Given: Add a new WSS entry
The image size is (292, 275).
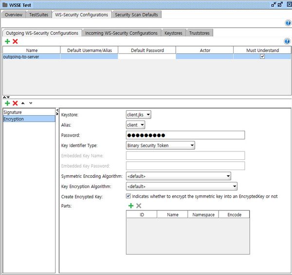Looking at the screenshot, I should pos(7,103).
